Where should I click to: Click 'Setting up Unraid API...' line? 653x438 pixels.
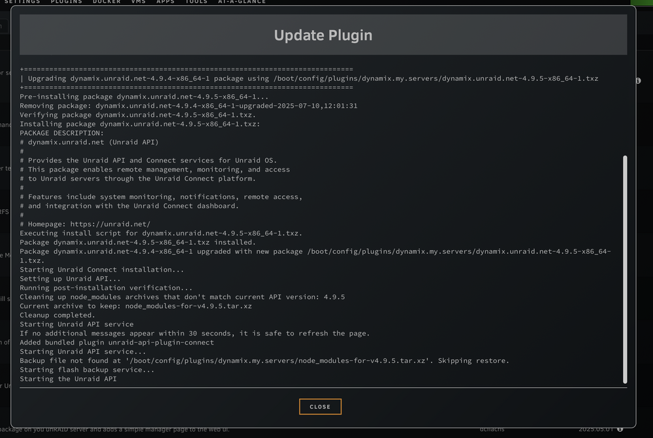coord(70,279)
